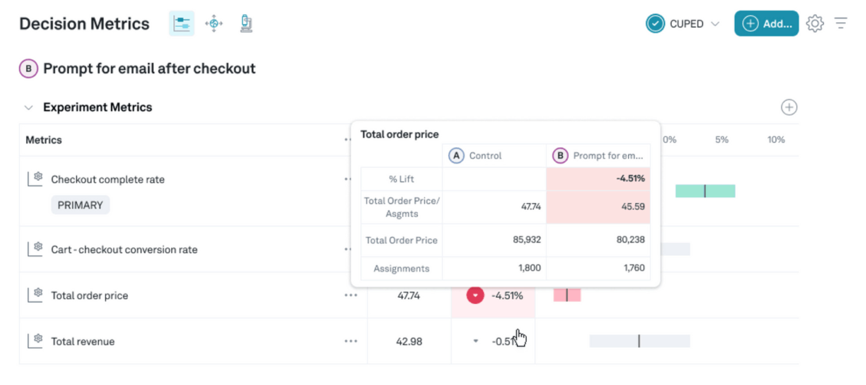Click the metric icon beside Checkout complete rate
Viewport: 866px width, 385px height.
click(x=35, y=179)
